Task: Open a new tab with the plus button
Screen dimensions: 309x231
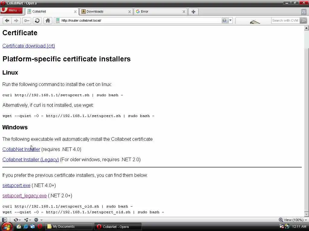Action: 193,12
